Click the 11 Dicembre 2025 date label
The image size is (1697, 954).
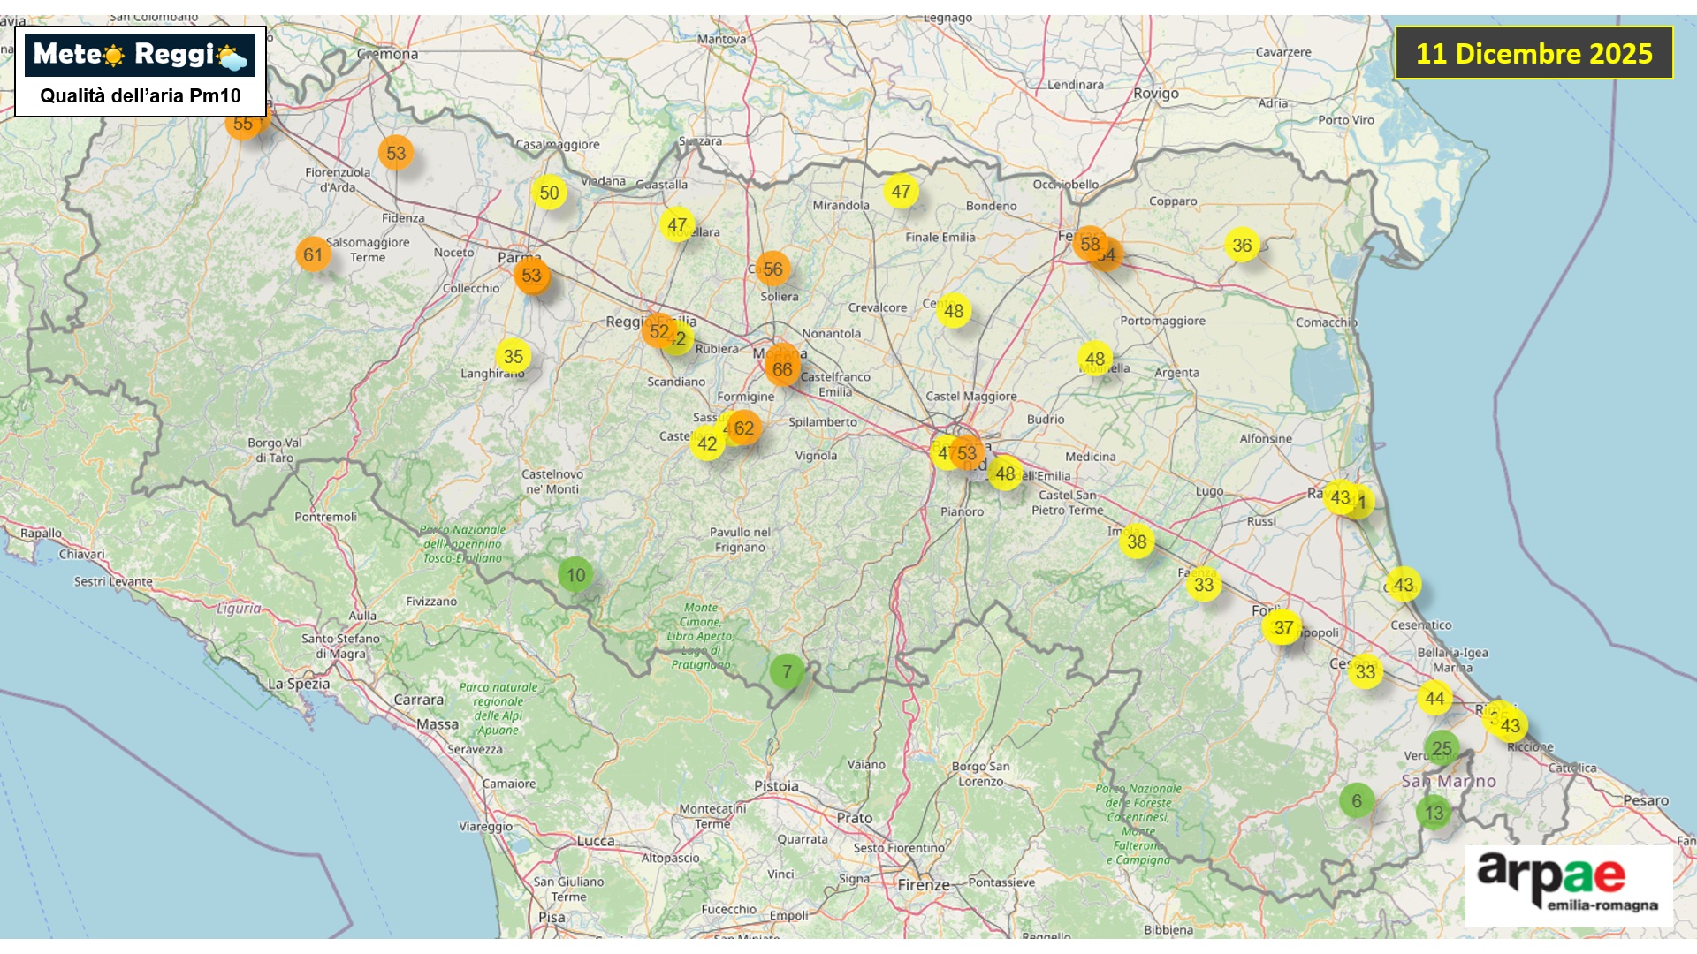coord(1533,53)
